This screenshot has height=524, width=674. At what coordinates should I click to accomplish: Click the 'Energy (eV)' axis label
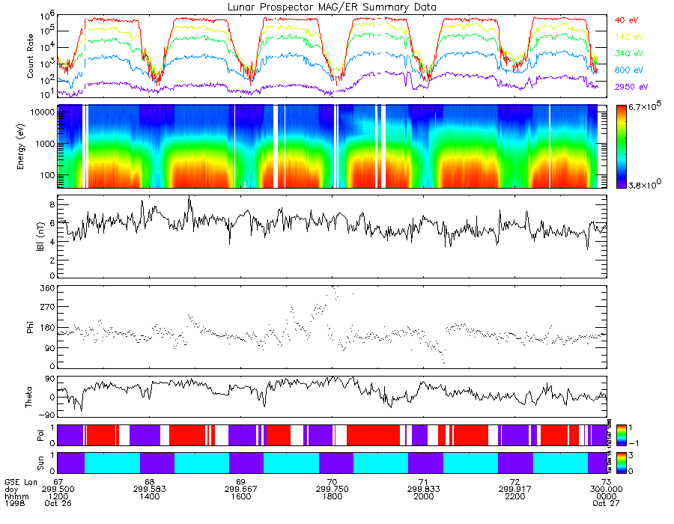pyautogui.click(x=21, y=147)
